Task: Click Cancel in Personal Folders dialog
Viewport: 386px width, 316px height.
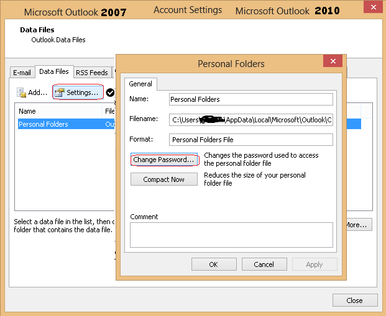Action: pos(264,264)
